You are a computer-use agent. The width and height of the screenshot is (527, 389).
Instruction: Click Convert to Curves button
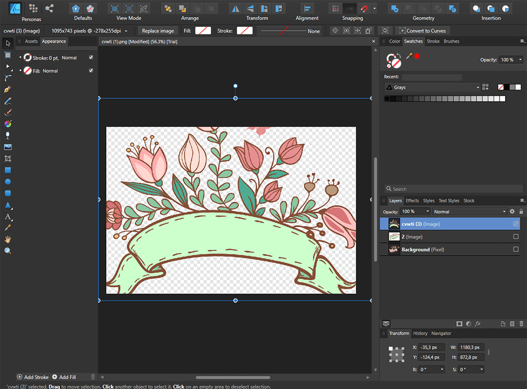click(x=423, y=31)
